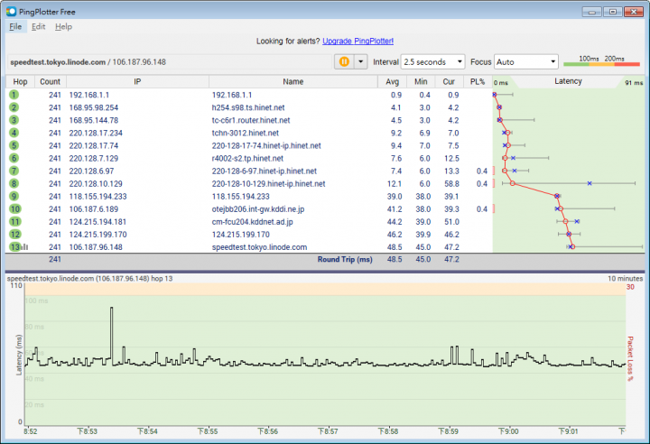Select hop 11 green circle icon
The height and width of the screenshot is (444, 650).
15,222
